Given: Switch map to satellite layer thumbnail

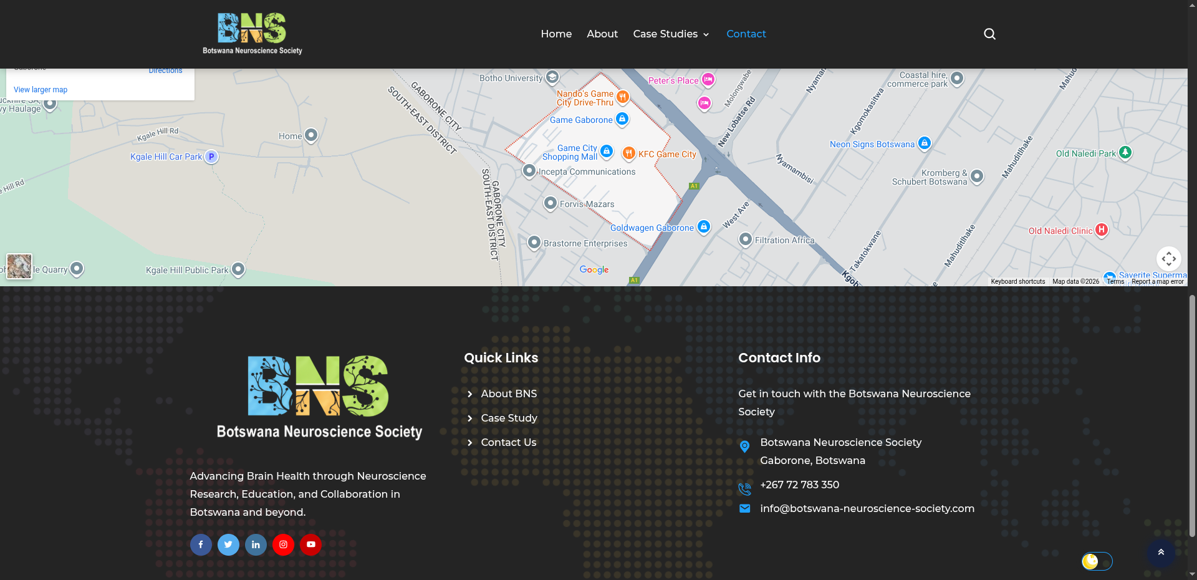Looking at the screenshot, I should click(x=19, y=266).
